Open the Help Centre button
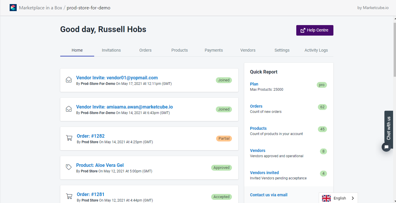Viewport: 396px width, 203px height. point(315,30)
